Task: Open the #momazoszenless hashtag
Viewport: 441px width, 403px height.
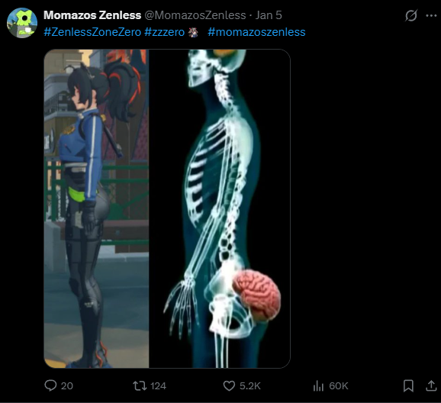Action: pyautogui.click(x=256, y=32)
